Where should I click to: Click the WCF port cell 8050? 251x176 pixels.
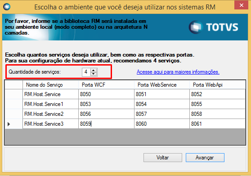tap(106, 94)
